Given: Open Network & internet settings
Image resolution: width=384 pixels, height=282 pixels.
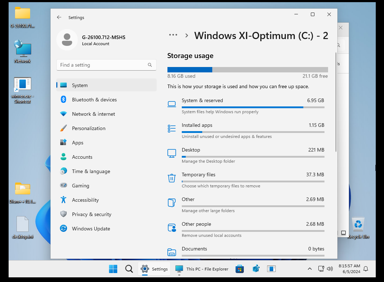Looking at the screenshot, I should (106, 114).
